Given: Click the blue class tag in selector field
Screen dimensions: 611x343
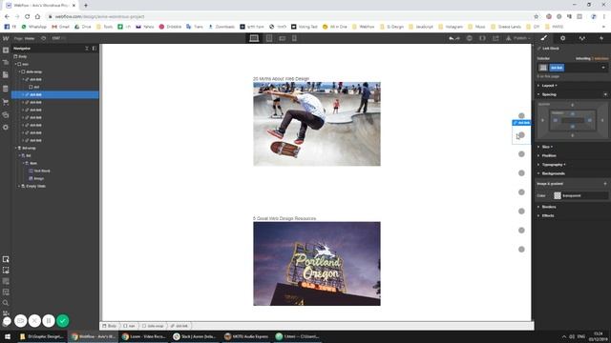Looking at the screenshot, I should 557,68.
